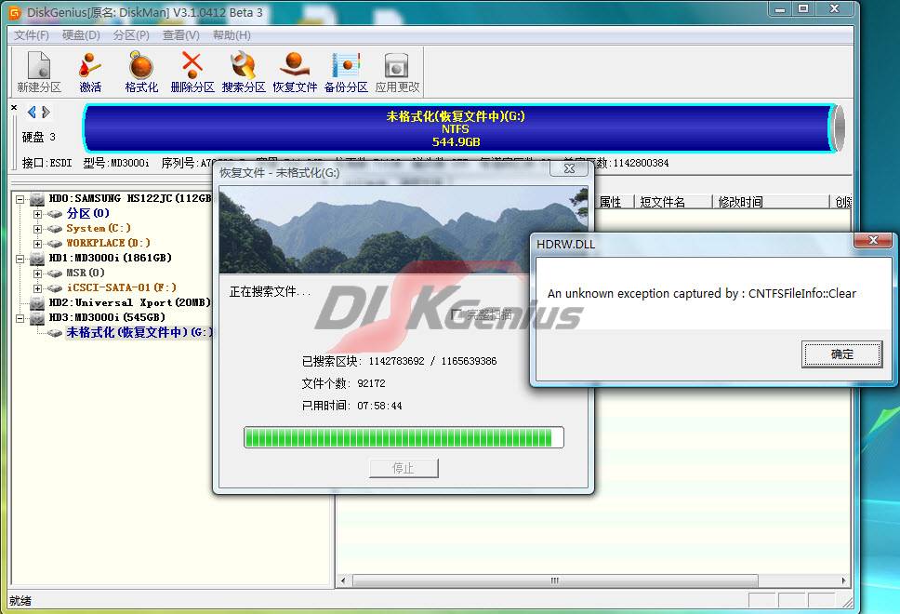The width and height of the screenshot is (900, 614).
Task: Click the drive icon beside System(C:)
Action: 55,229
